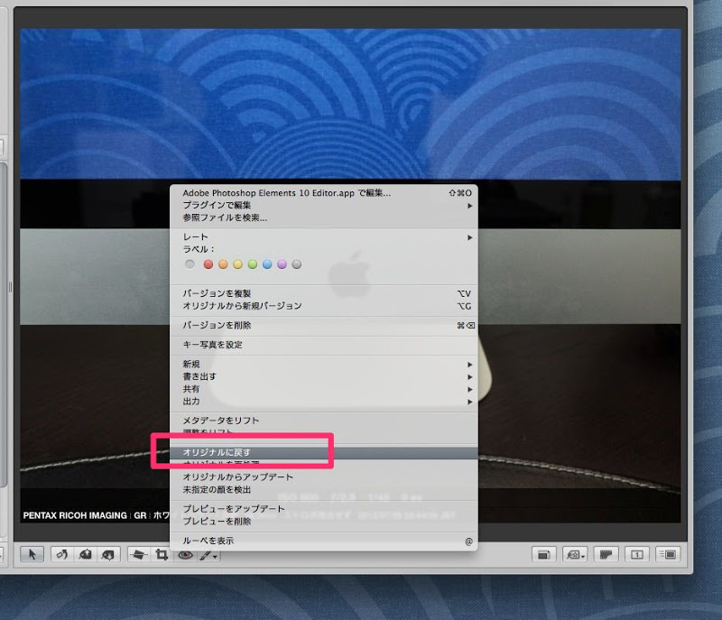
Task: Open the 出力 submenu
Action: coord(324,402)
